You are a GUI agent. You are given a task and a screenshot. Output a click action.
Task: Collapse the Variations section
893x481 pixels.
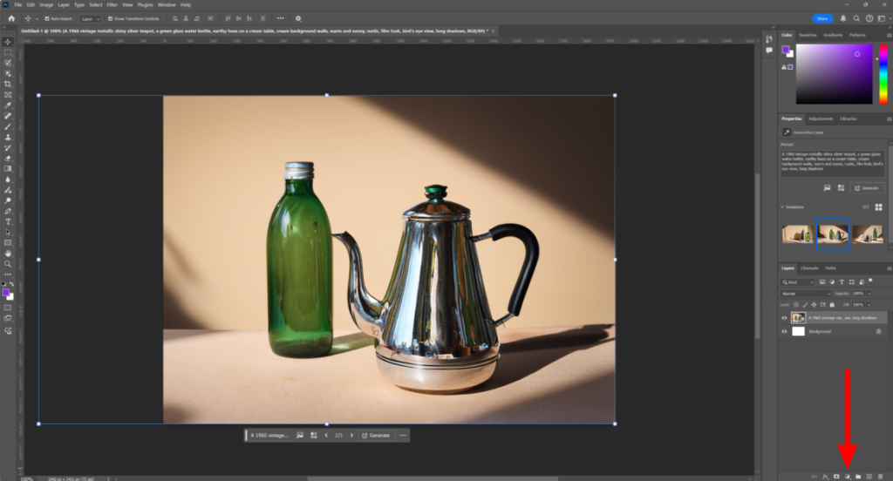point(782,207)
